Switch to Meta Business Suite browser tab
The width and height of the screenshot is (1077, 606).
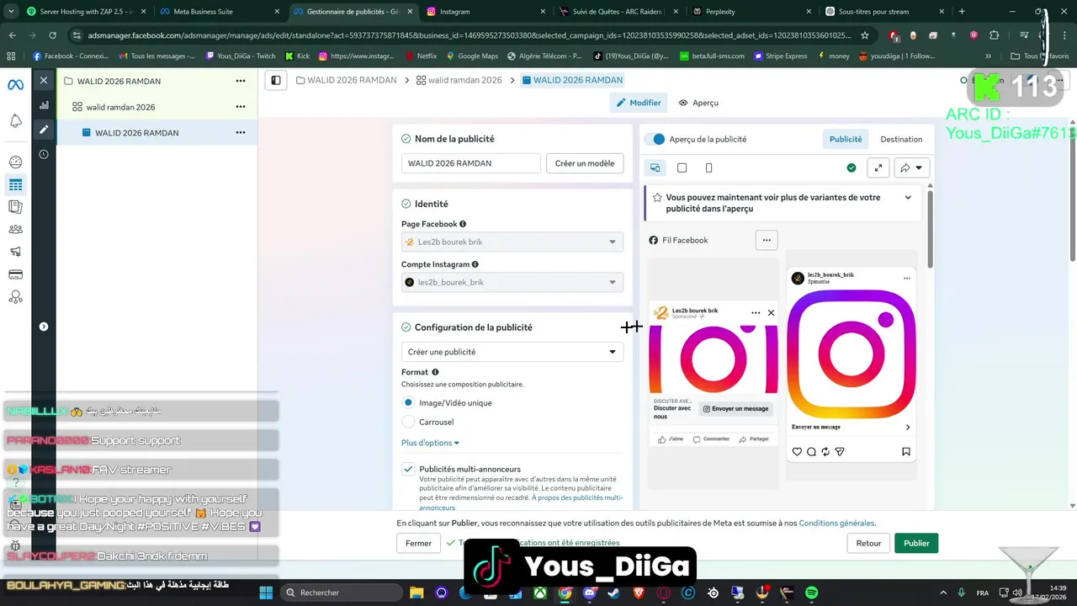pos(219,12)
